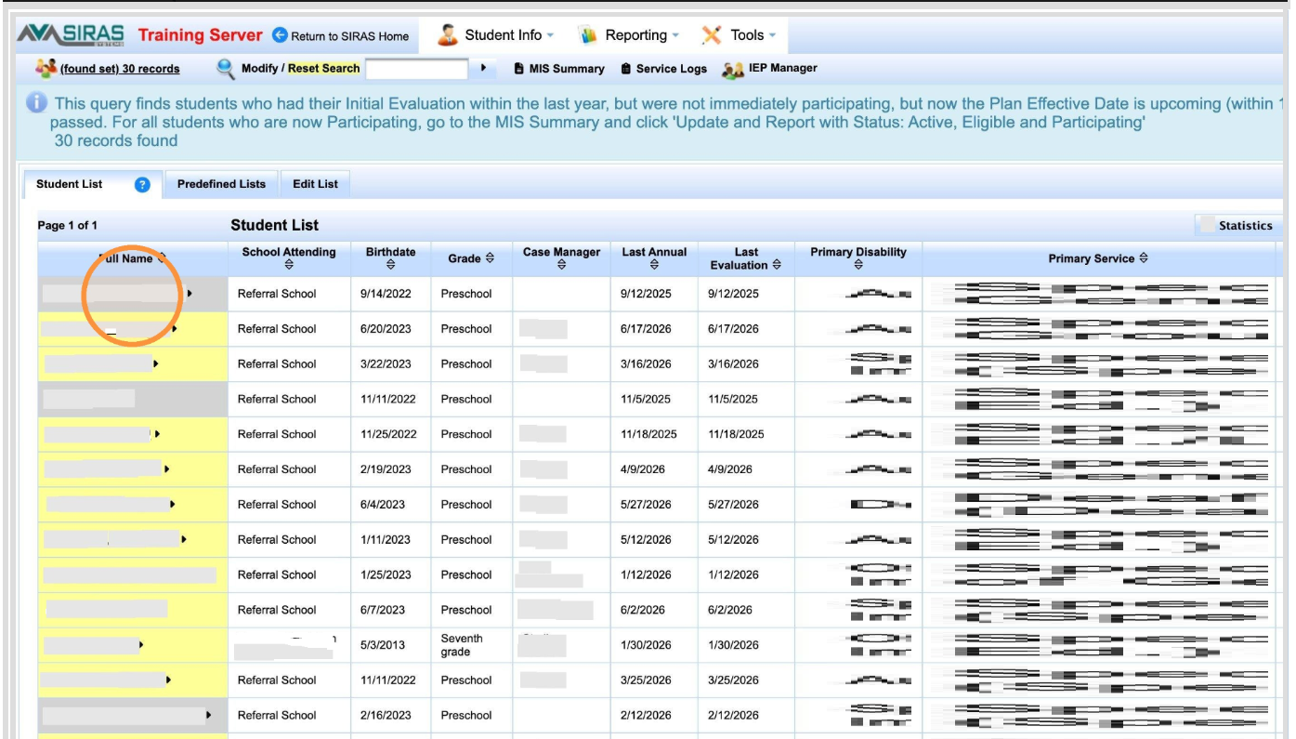Sort the list by School Attending
Screen dimensions: 1296x739
click(x=289, y=265)
